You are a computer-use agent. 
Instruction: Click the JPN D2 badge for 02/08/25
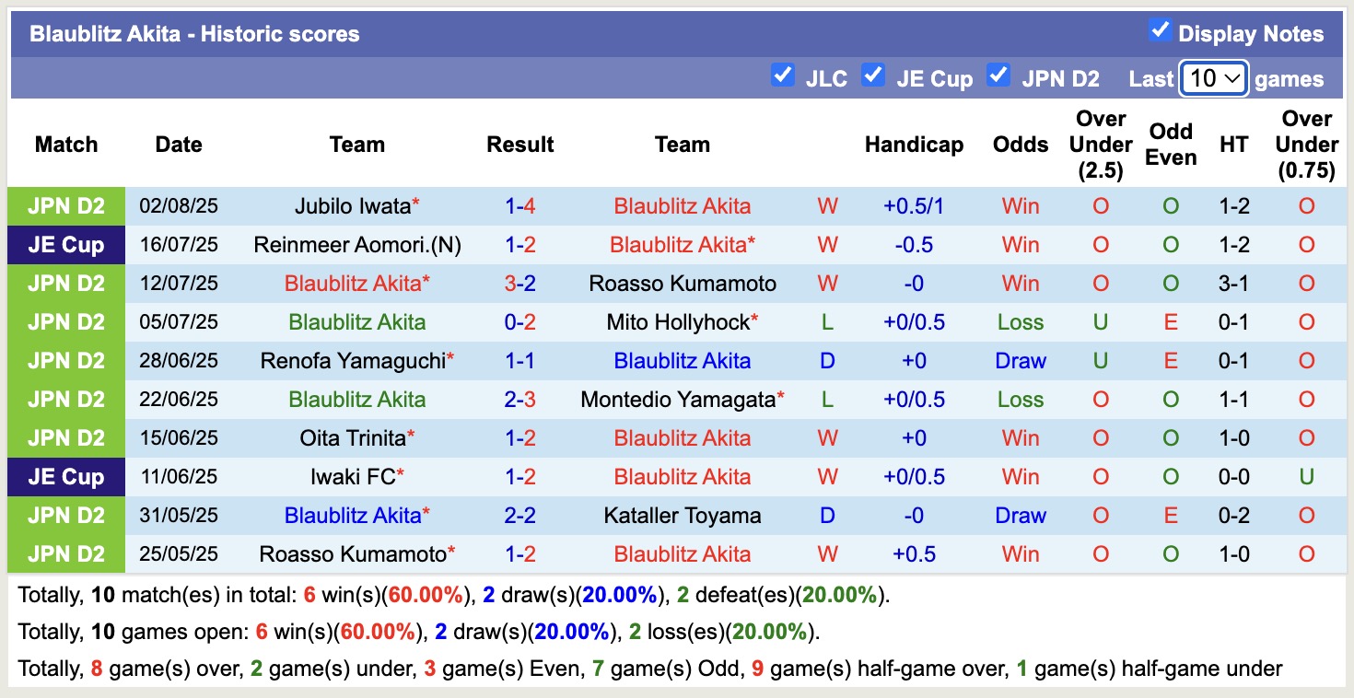(x=66, y=206)
